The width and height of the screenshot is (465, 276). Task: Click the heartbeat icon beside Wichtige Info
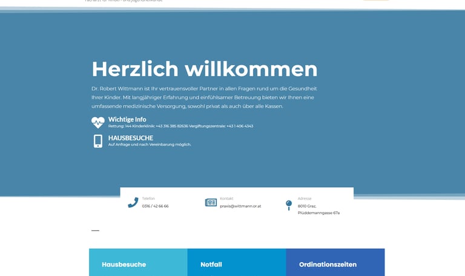(98, 122)
